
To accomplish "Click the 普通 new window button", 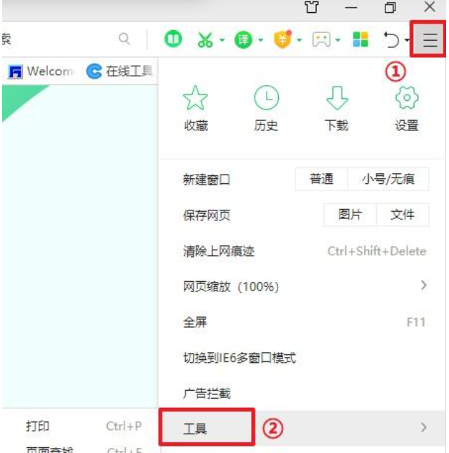I will 322,179.
